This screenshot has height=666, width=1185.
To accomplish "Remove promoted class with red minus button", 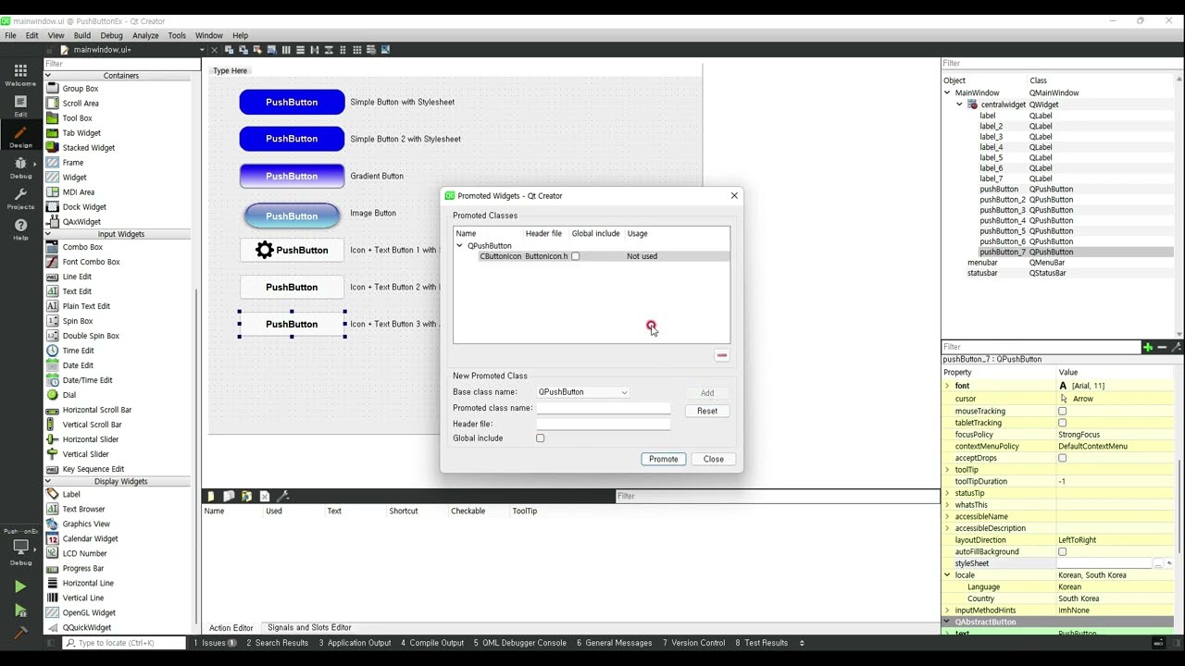I will coord(722,355).
